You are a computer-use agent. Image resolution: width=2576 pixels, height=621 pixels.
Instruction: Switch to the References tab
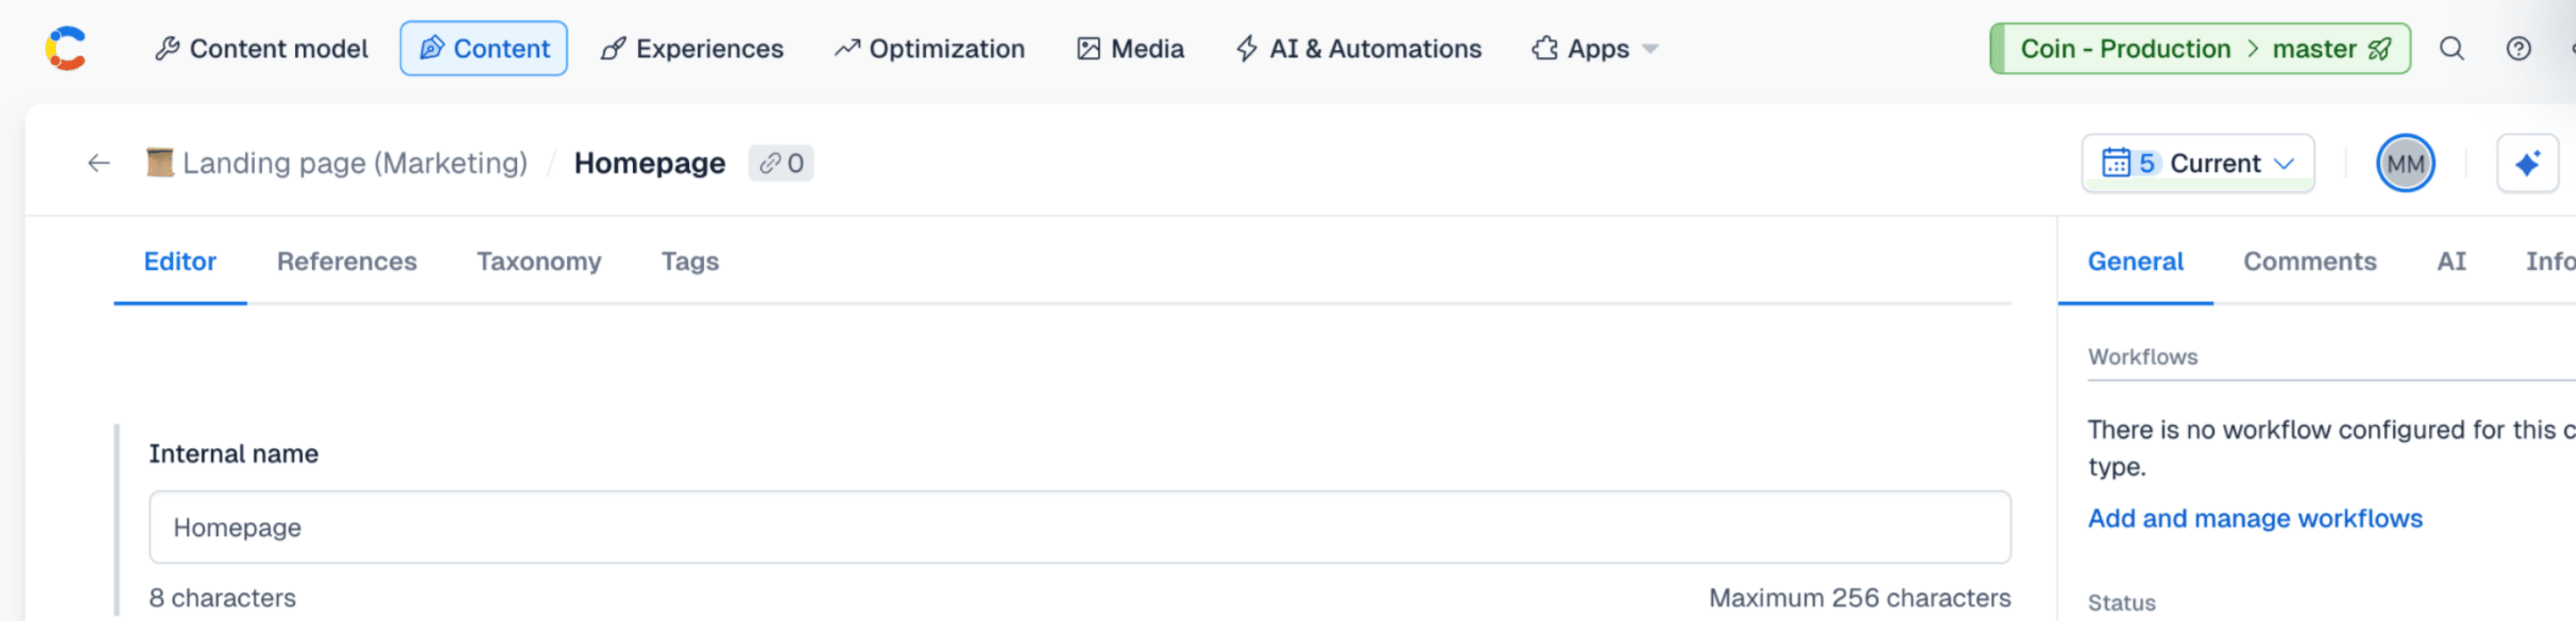click(x=346, y=261)
